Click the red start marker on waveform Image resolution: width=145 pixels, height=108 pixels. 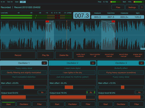[47, 22]
